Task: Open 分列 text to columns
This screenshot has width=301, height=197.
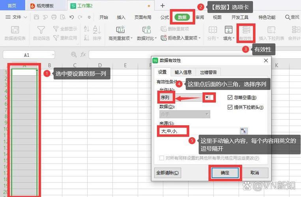Action: (x=213, y=33)
